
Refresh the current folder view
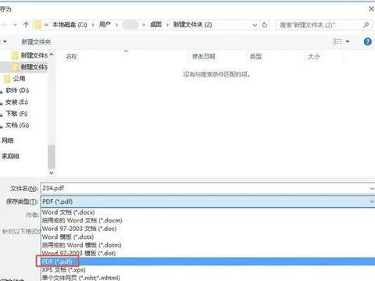click(x=265, y=25)
